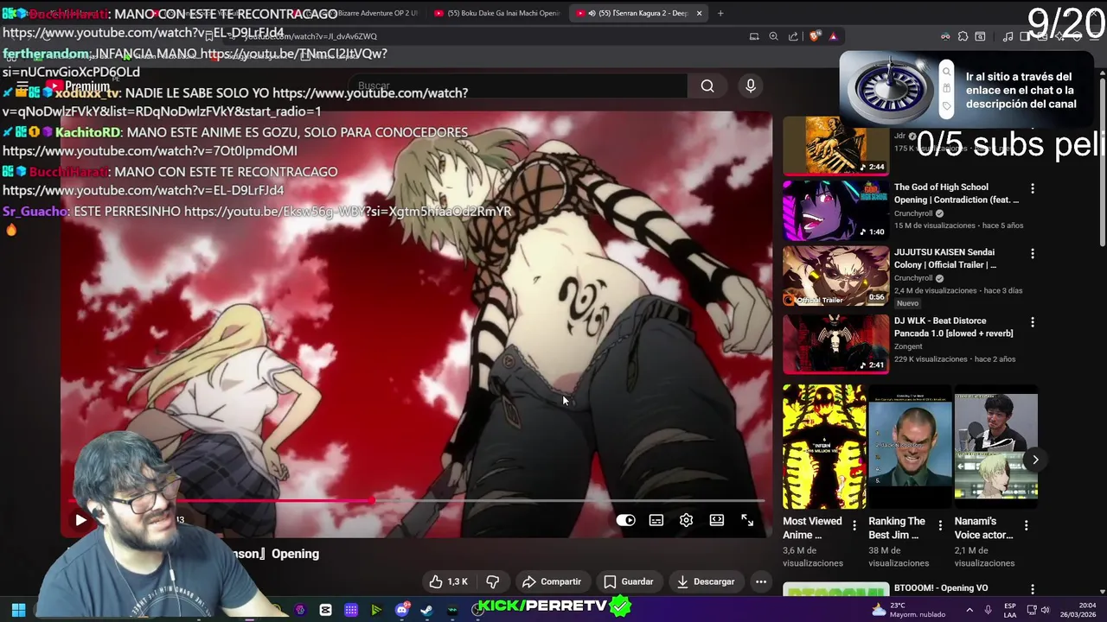Play the paused YouTube video
1107x622 pixels.
(80, 520)
